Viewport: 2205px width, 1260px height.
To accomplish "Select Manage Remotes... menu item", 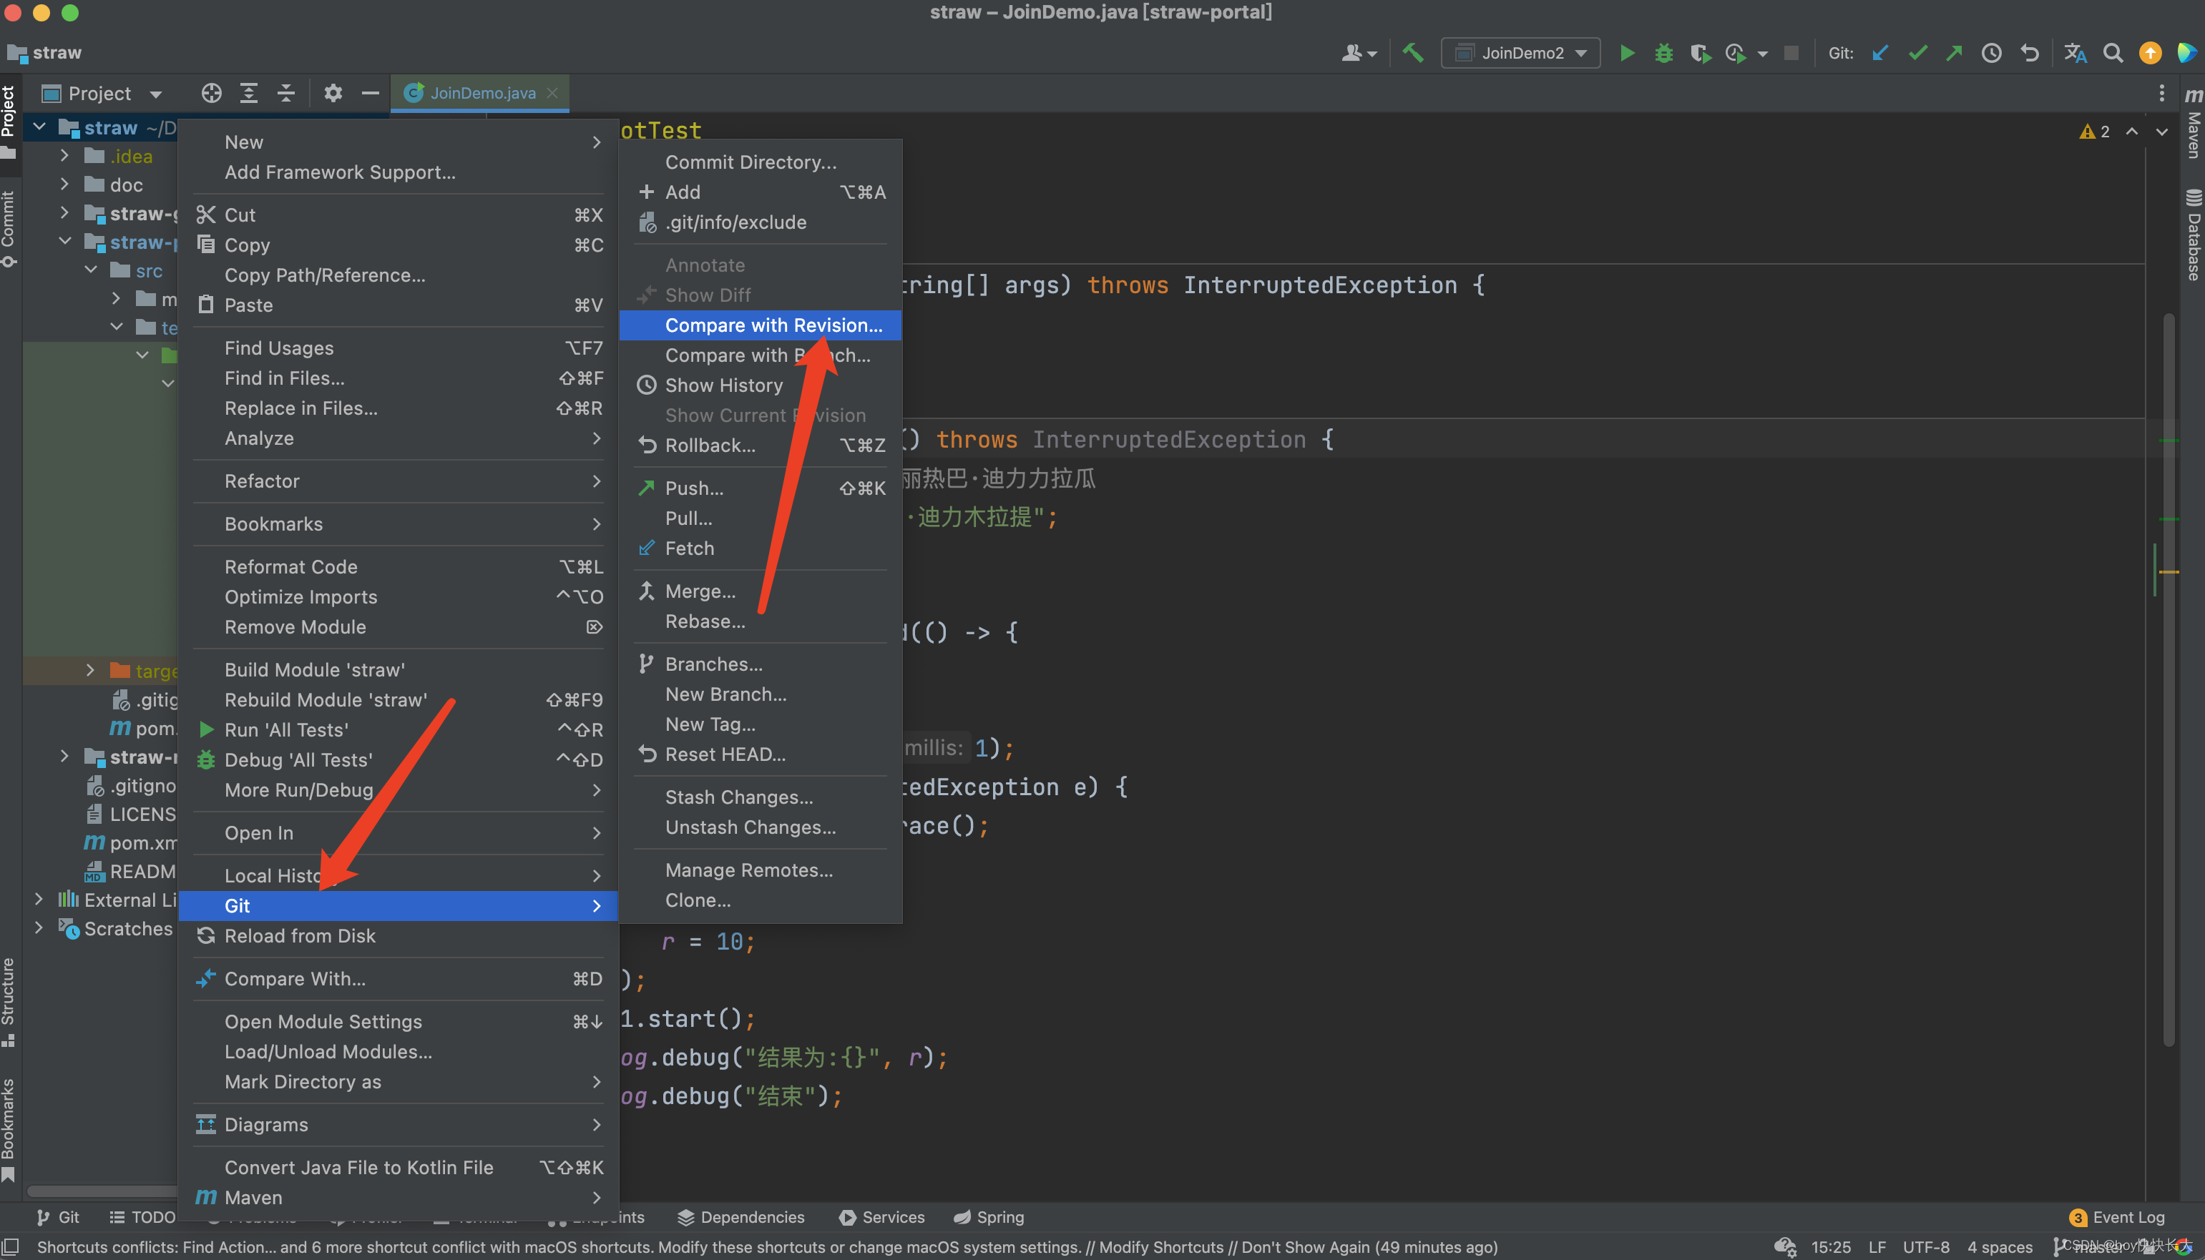I will 760,870.
